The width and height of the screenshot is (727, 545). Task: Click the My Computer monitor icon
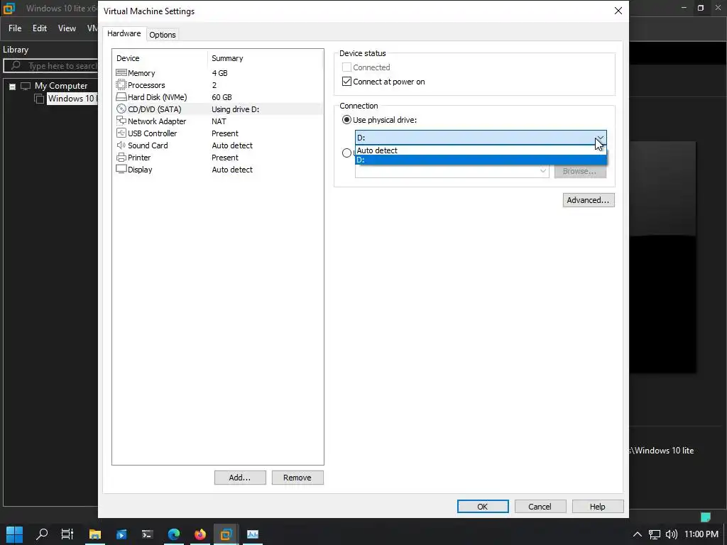coord(26,86)
